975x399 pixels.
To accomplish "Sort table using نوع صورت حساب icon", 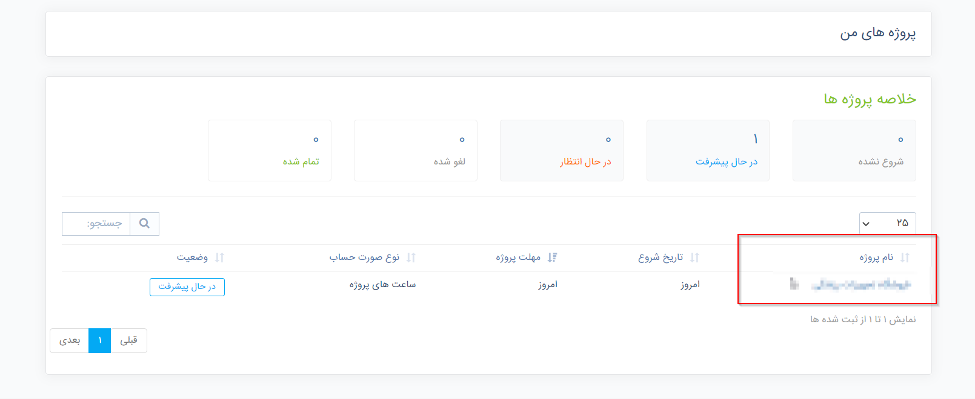I will tap(411, 258).
